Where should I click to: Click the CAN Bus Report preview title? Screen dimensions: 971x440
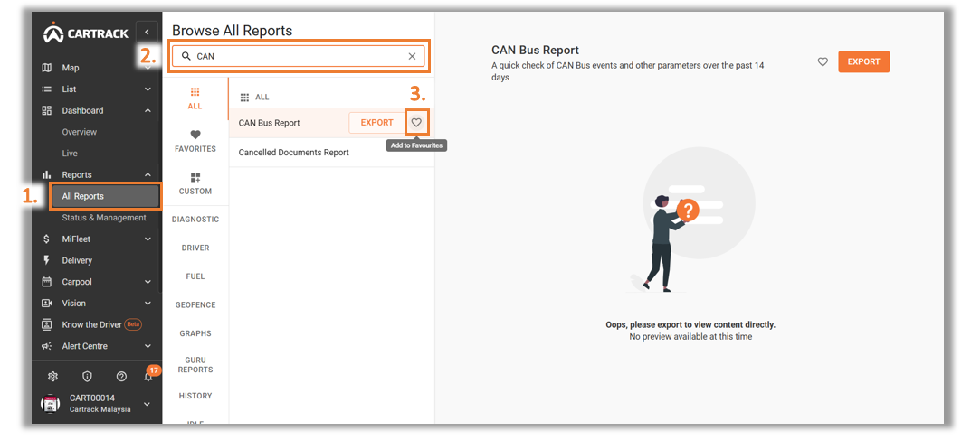click(x=535, y=50)
